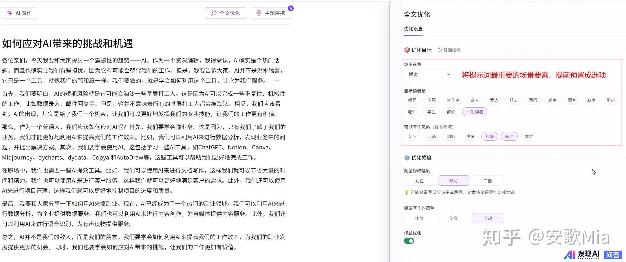Click the 全文优化 wand icon
The width and height of the screenshot is (626, 262).
(x=214, y=13)
